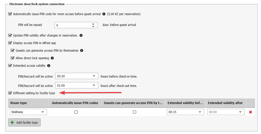Open the hours after check-out dropdown
Screen dimensions: 261x134
coord(94,85)
